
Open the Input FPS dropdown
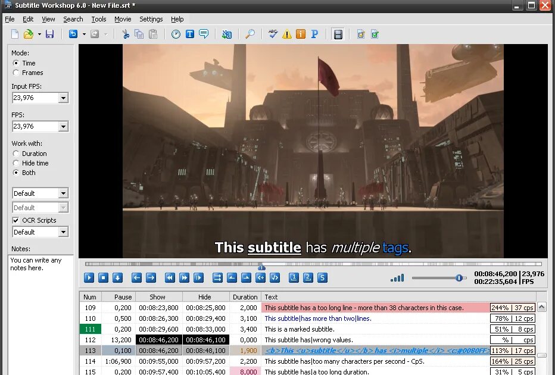click(63, 98)
